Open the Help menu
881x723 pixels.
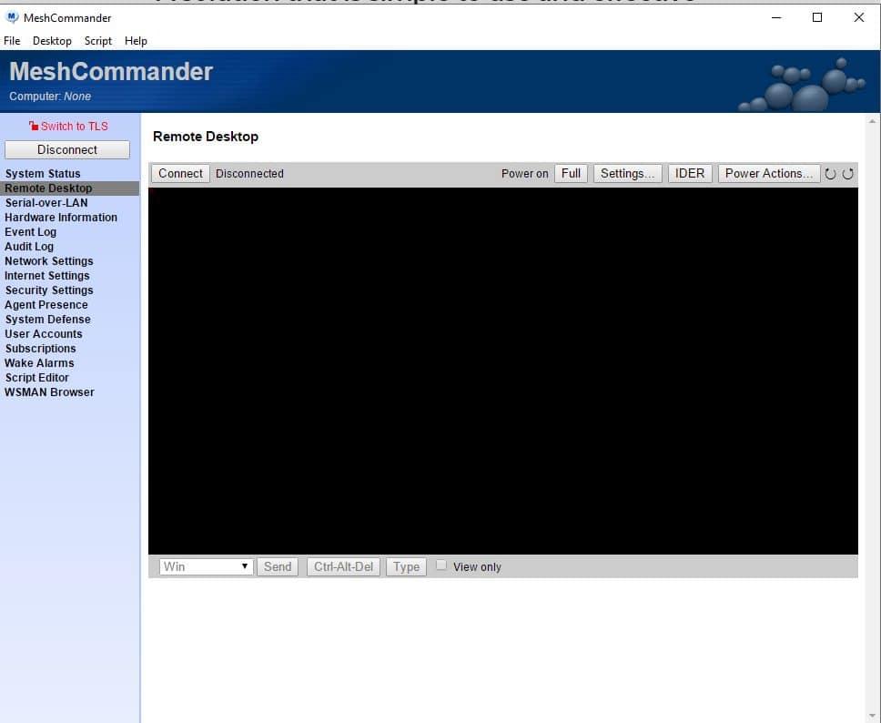(x=136, y=40)
